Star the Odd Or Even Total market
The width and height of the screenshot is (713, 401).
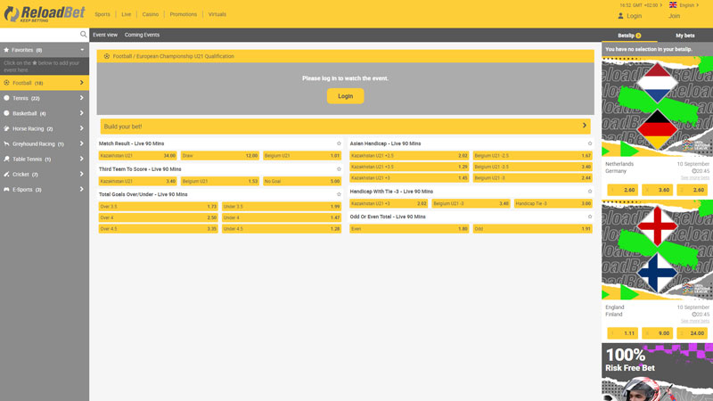[590, 217]
